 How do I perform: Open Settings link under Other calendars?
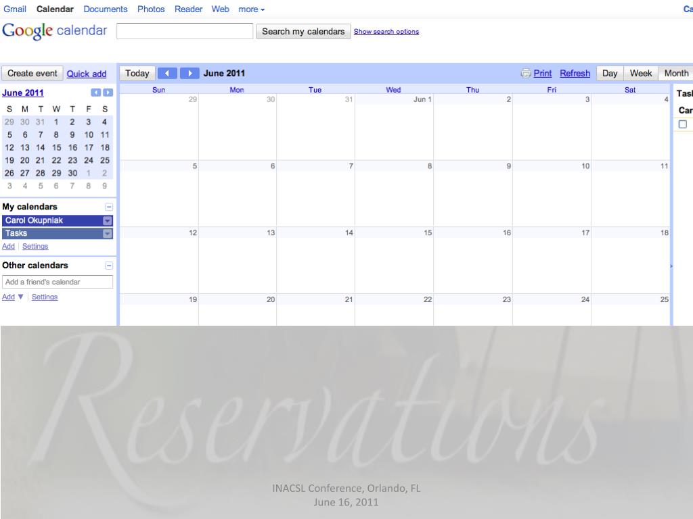pyautogui.click(x=45, y=297)
